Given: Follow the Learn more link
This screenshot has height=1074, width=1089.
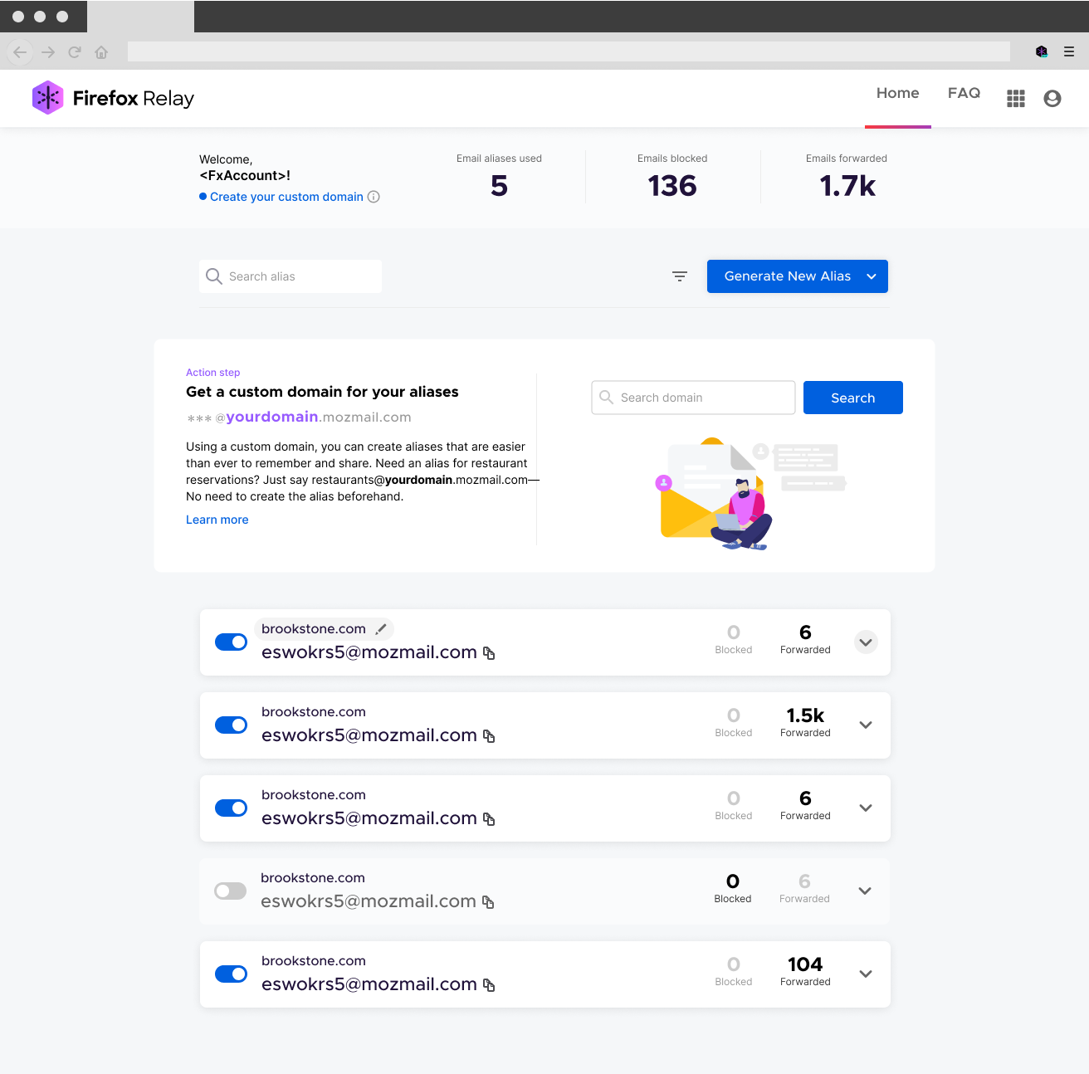Looking at the screenshot, I should tap(217, 520).
